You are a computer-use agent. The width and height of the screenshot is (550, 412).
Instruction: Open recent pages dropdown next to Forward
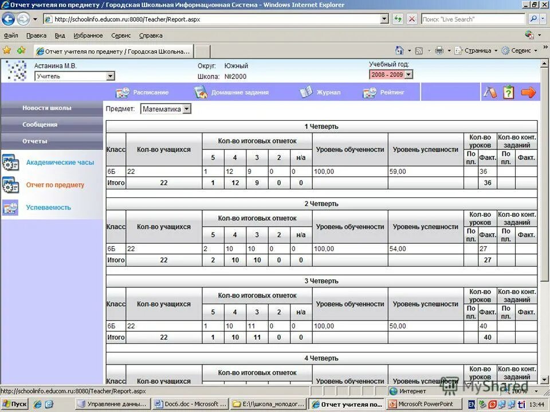(x=35, y=19)
